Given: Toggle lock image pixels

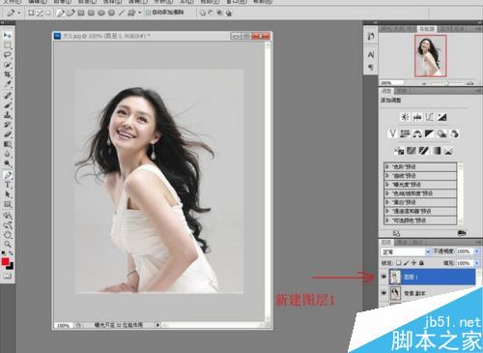Looking at the screenshot, I should [406, 263].
